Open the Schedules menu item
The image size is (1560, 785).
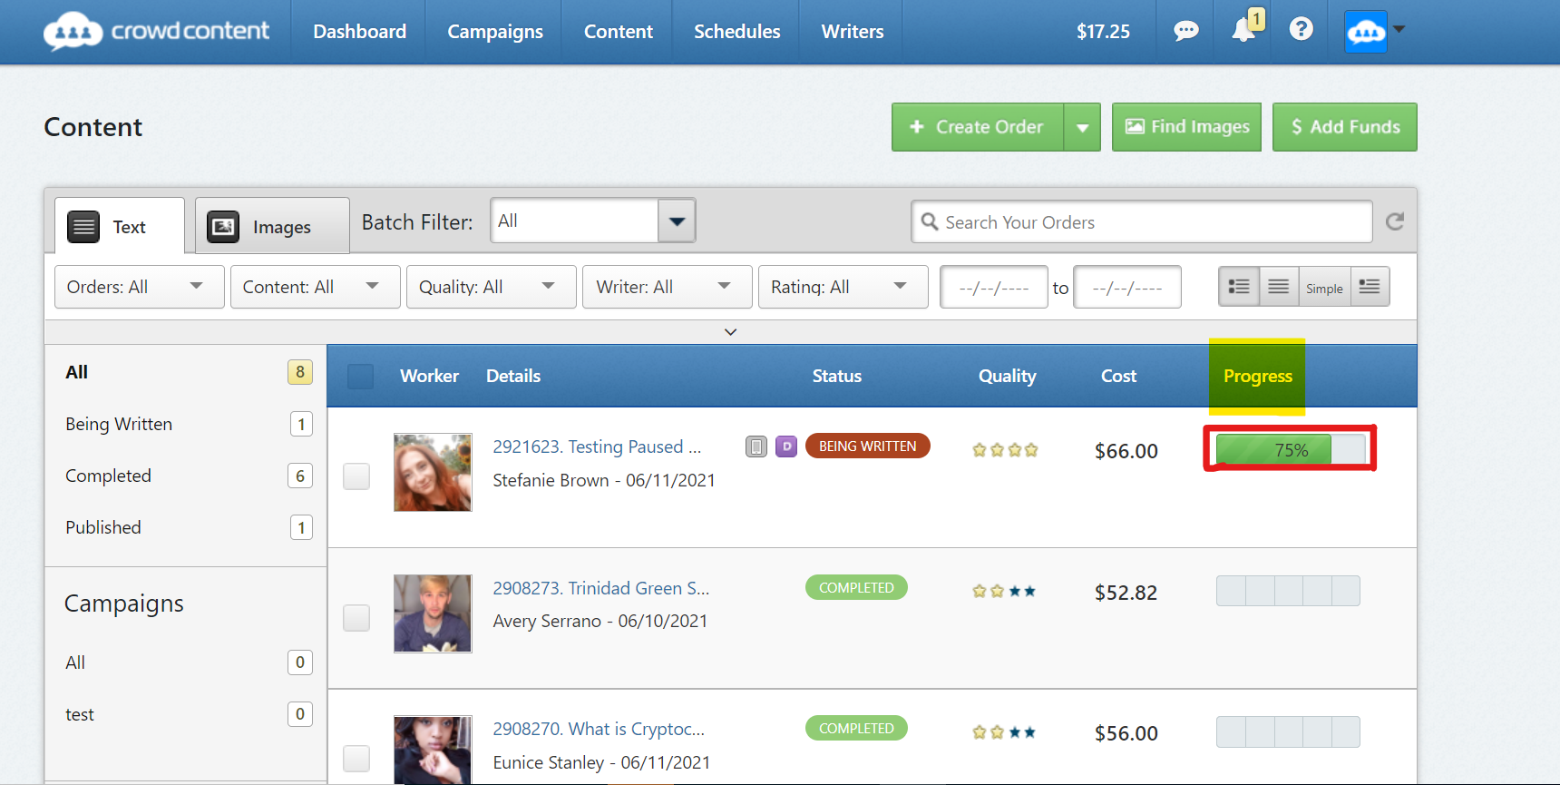pyautogui.click(x=736, y=32)
